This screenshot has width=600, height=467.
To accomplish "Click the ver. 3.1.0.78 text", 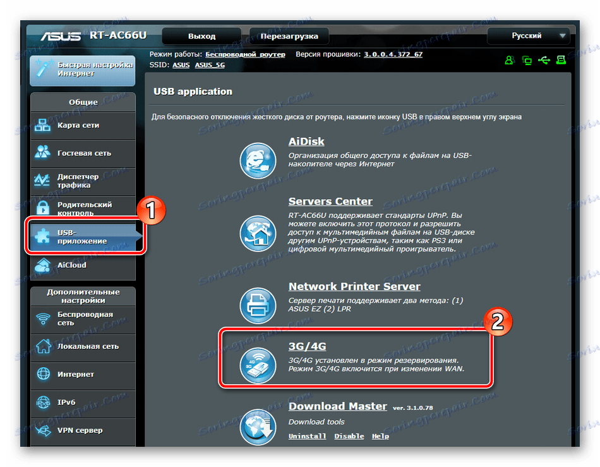I will coord(413,408).
